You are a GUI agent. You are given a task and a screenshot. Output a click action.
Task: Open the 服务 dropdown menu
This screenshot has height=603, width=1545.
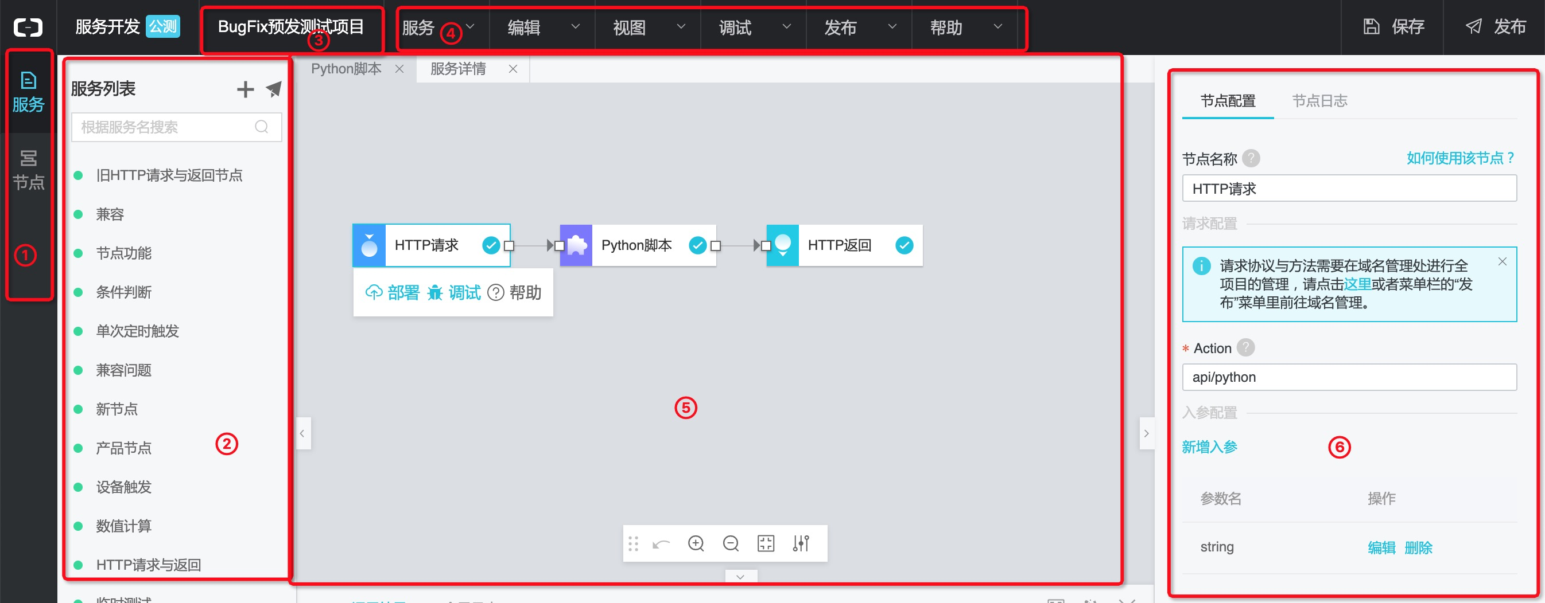438,28
